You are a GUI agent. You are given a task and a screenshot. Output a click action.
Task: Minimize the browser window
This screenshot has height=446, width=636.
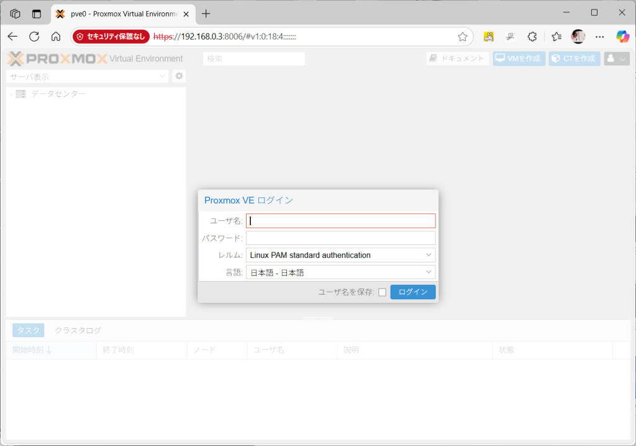pyautogui.click(x=566, y=12)
